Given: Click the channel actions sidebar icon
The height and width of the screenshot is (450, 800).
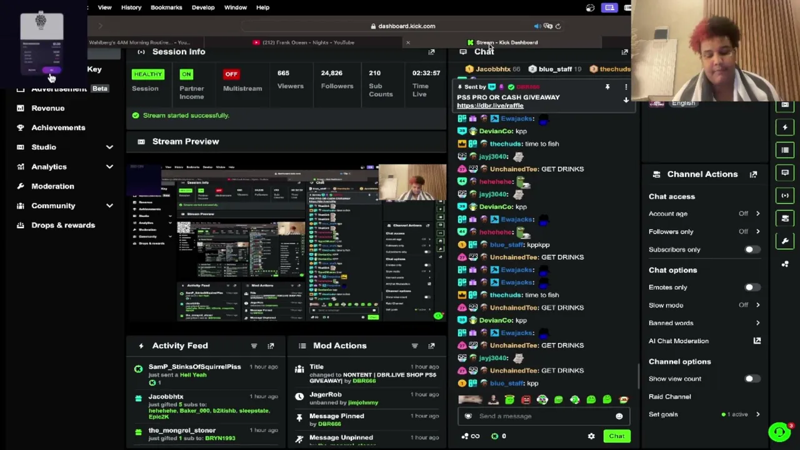Looking at the screenshot, I should pyautogui.click(x=785, y=218).
